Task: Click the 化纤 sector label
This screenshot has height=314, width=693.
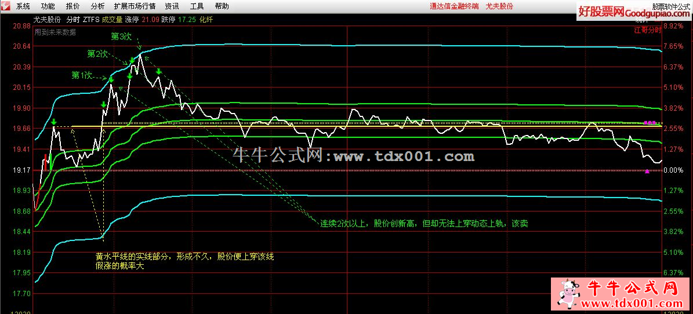Action: coord(206,20)
